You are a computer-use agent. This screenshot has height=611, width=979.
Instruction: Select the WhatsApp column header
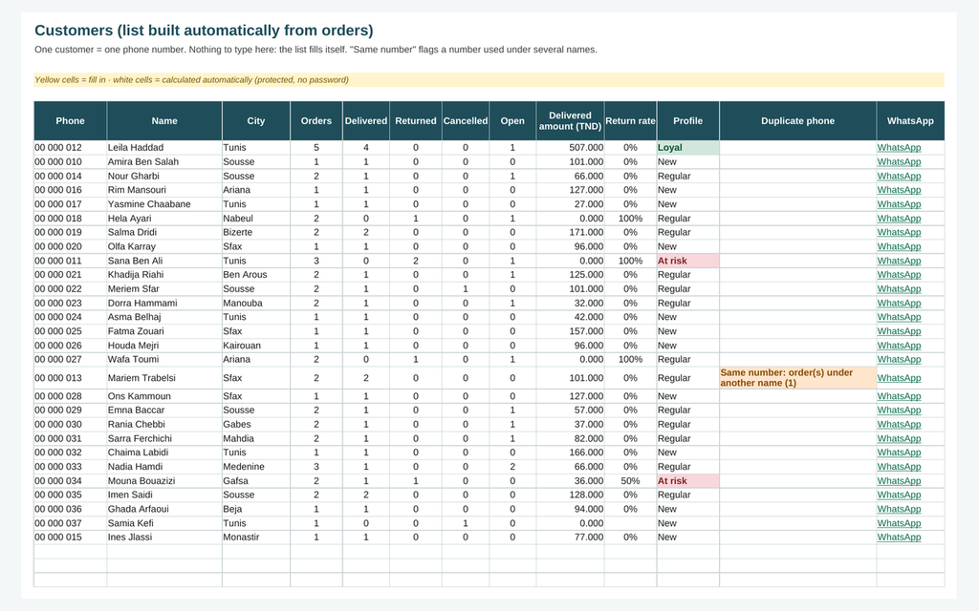pyautogui.click(x=910, y=121)
